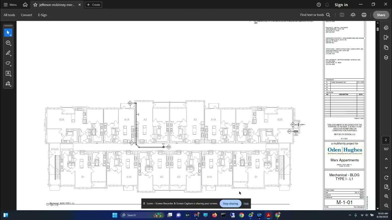
Task: Zoom out with magnifier minus
Action: (x=386, y=205)
